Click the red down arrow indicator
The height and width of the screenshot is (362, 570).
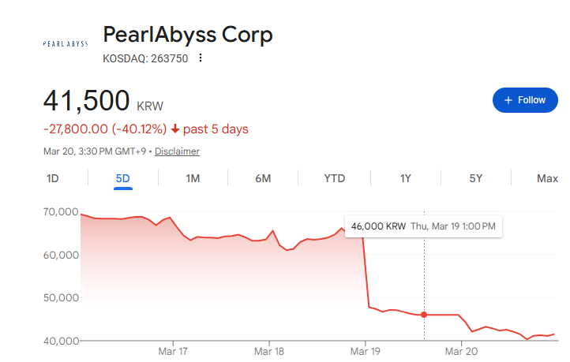pyautogui.click(x=174, y=129)
